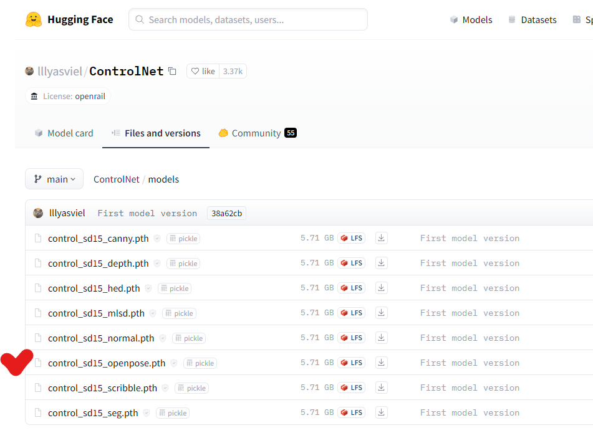Open file control_sd15_seg.pth
Viewport: 593px width, 438px height.
(x=93, y=414)
